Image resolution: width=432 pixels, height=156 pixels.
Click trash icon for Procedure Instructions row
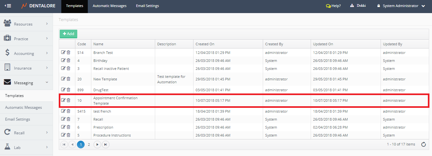[x=68, y=135]
